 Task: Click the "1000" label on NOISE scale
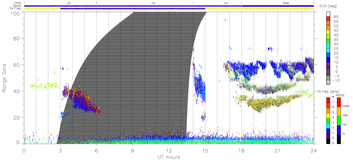pyautogui.click(x=344, y=115)
